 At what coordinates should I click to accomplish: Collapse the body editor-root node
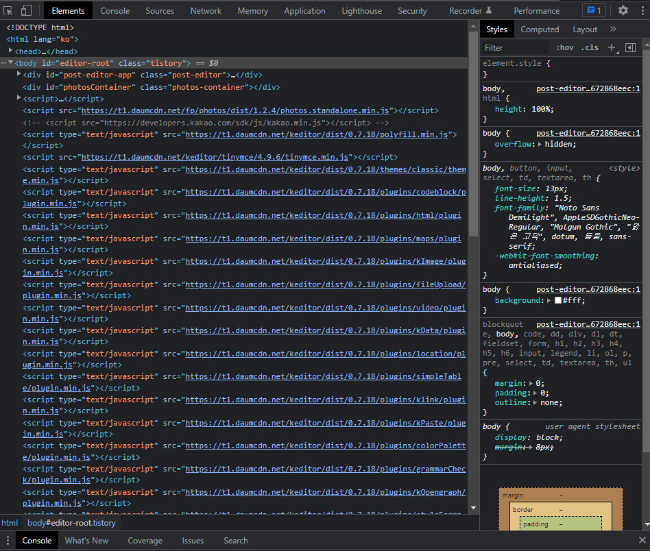pyautogui.click(x=11, y=62)
